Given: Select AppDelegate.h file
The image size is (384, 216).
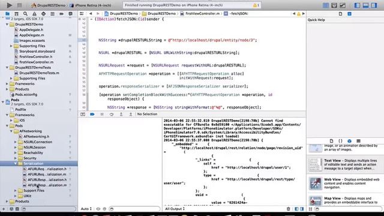Looking at the screenshot, I should 31,29.
